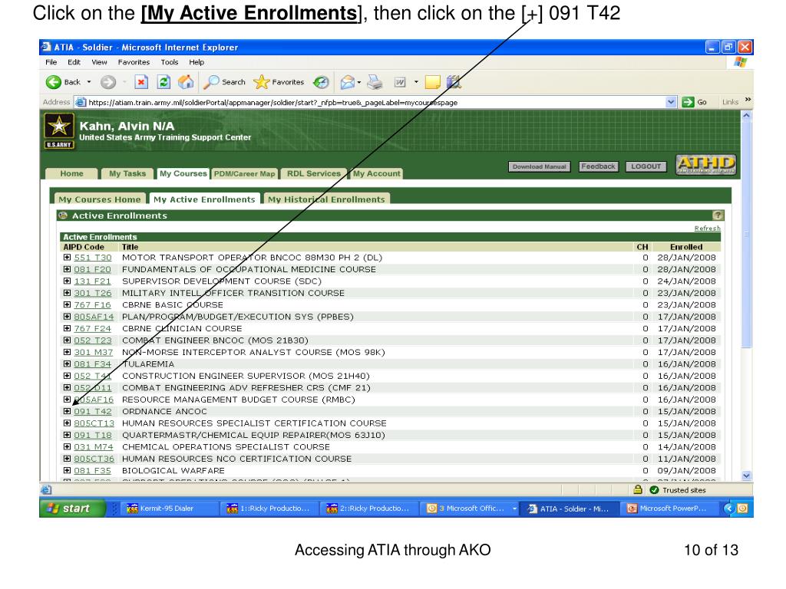Image resolution: width=786 pixels, height=589 pixels.
Task: Click the Links toolbar chevron
Action: pos(748,100)
